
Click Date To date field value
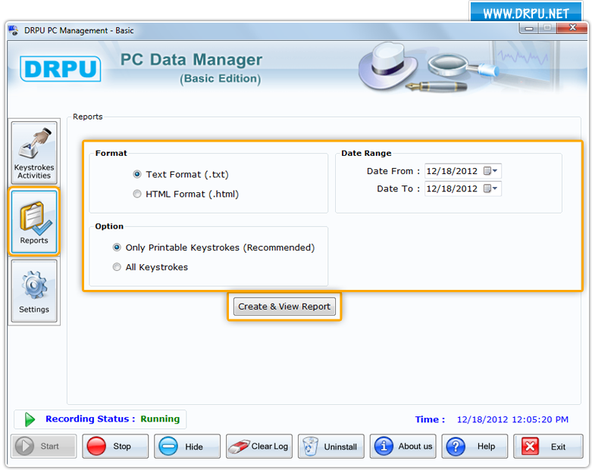coord(452,188)
